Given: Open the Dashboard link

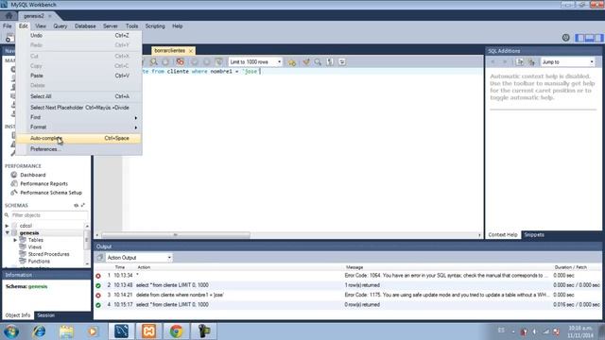Looking at the screenshot, I should pyautogui.click(x=33, y=175).
